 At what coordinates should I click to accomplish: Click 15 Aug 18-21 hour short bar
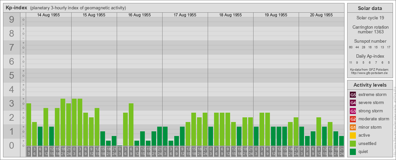[x=108, y=143]
